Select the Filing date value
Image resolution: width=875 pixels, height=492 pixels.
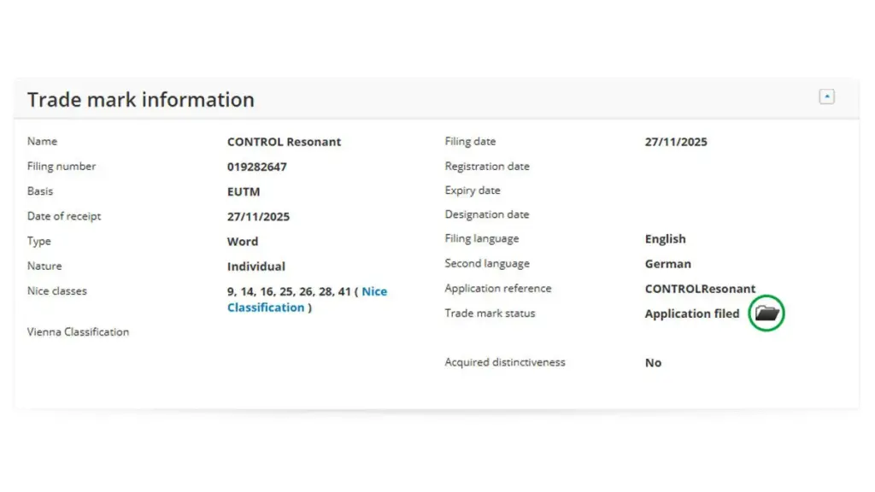click(x=676, y=142)
